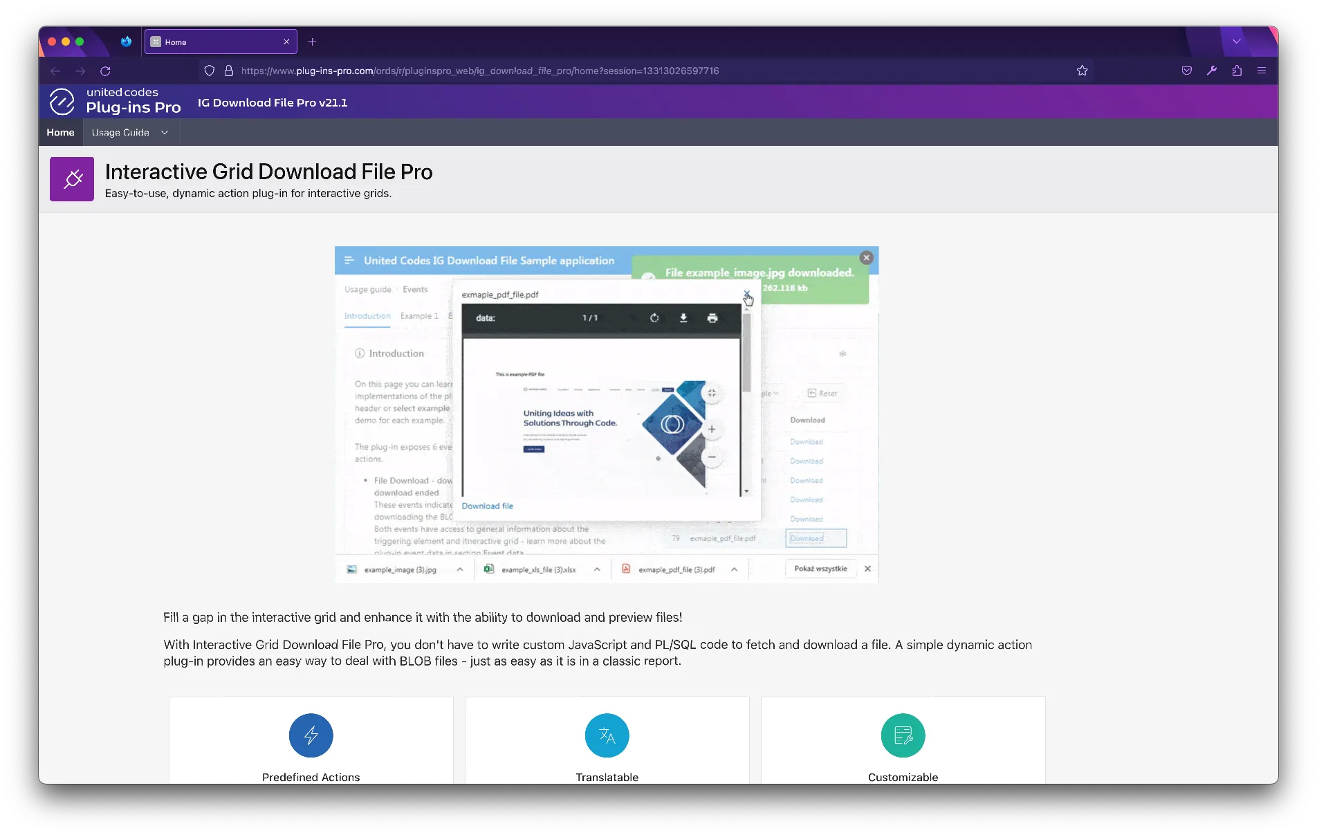The width and height of the screenshot is (1317, 835).
Task: Click the shield tracking protection icon
Action: (x=210, y=71)
